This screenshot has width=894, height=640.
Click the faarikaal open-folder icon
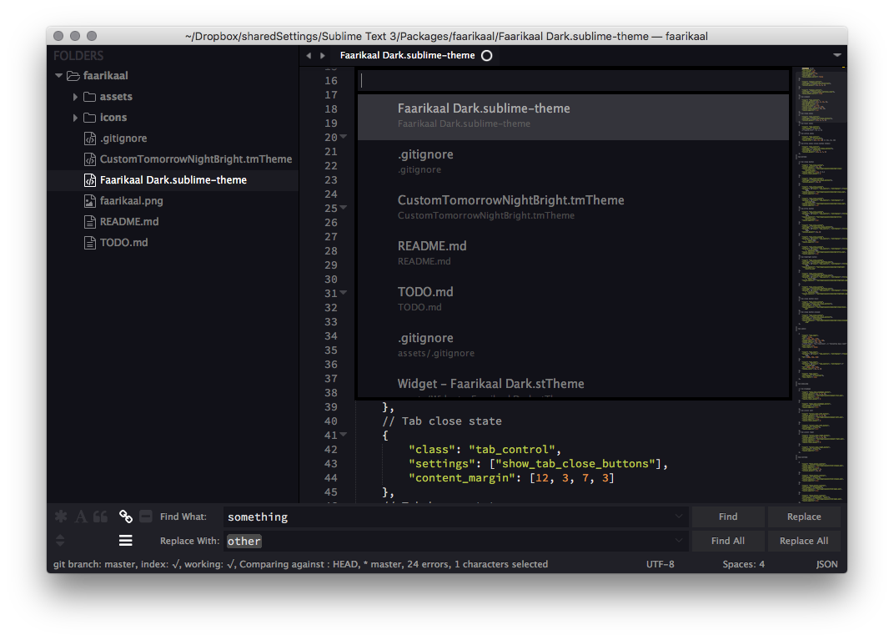click(73, 75)
